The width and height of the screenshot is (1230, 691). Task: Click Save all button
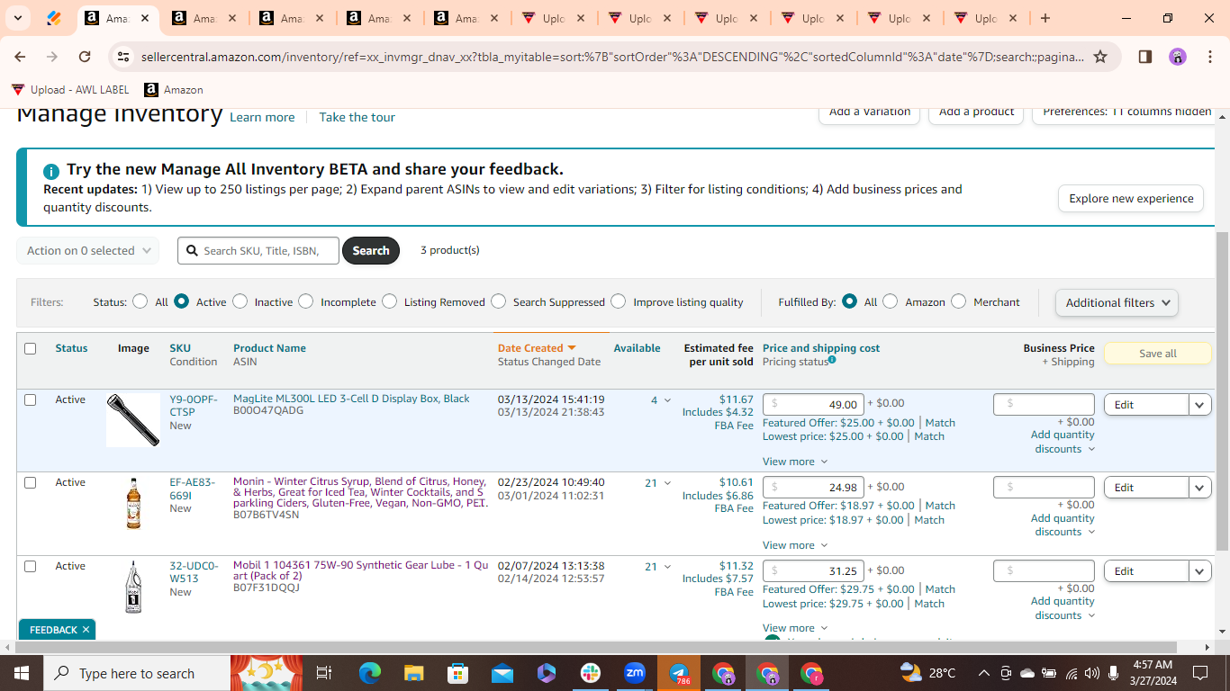point(1157,354)
